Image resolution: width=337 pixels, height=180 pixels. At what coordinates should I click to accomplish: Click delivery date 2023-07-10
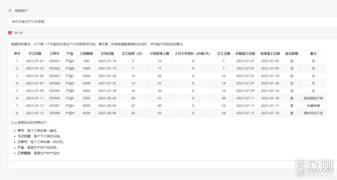coord(107,61)
